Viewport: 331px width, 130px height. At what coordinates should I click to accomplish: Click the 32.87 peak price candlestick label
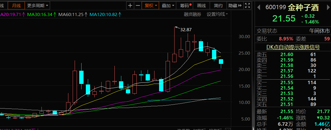186,29
